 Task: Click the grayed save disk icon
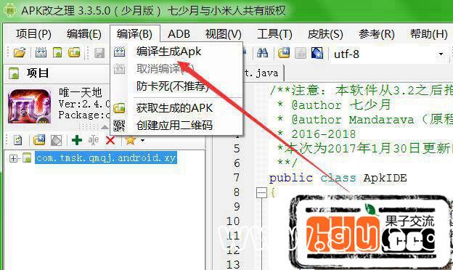click(99, 53)
